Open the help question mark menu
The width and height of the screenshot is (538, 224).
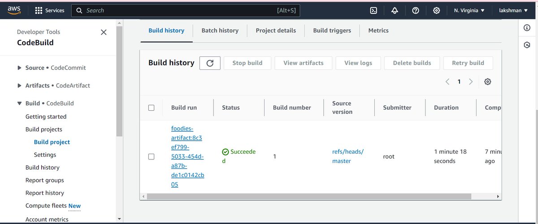(416, 10)
